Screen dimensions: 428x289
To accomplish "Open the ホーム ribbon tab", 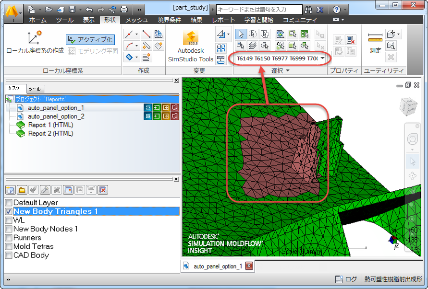I will [x=37, y=20].
